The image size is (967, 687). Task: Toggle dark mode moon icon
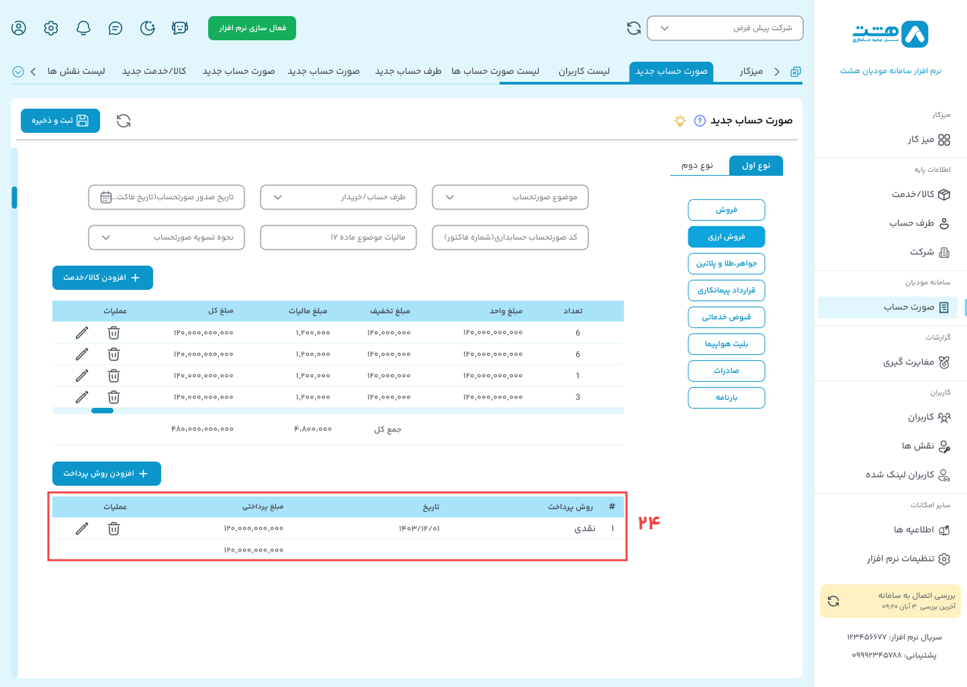tap(148, 28)
